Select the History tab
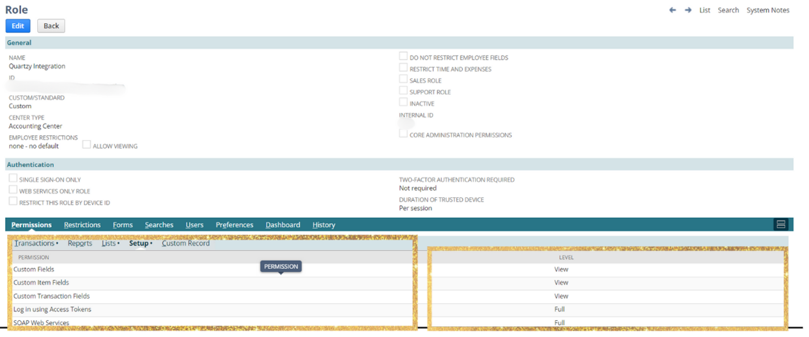Image resolution: width=809 pixels, height=337 pixels. [324, 225]
